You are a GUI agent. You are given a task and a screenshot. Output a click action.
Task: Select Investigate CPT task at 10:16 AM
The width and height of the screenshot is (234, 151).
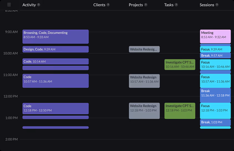[180, 64]
